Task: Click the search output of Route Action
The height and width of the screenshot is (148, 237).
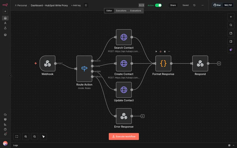Action: 92,61
